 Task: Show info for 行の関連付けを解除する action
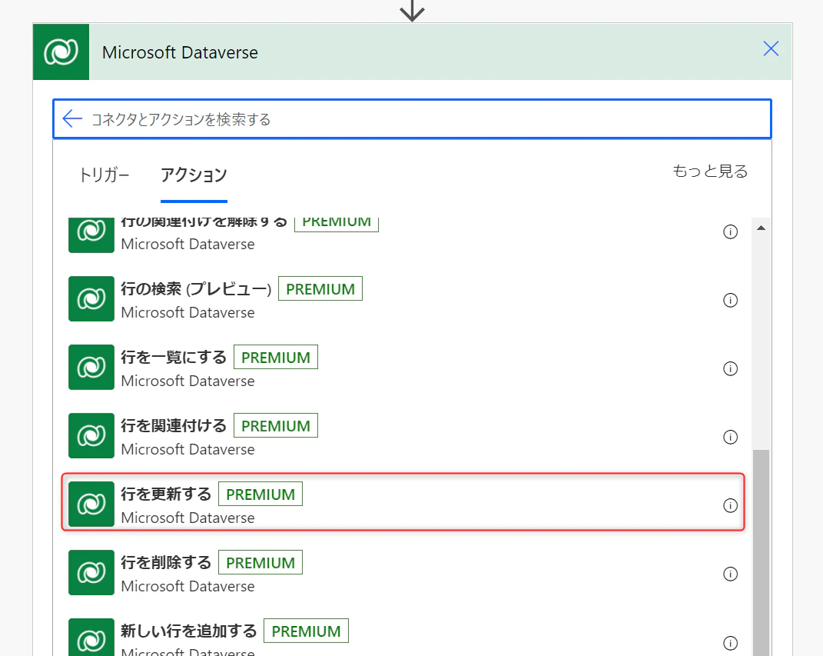pos(730,231)
